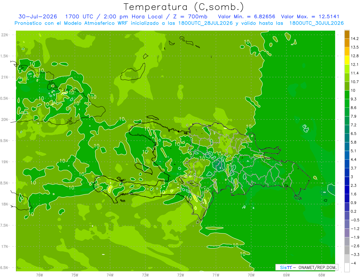Screen dimensions: 361x279
Task: Click the "14.2" color scale value
Action: pos(355,39)
